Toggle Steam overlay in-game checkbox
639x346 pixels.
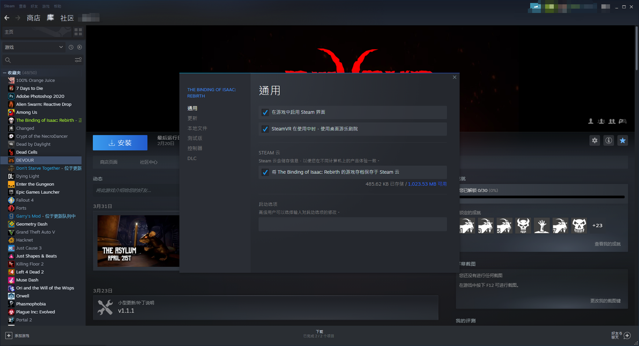[x=265, y=112]
